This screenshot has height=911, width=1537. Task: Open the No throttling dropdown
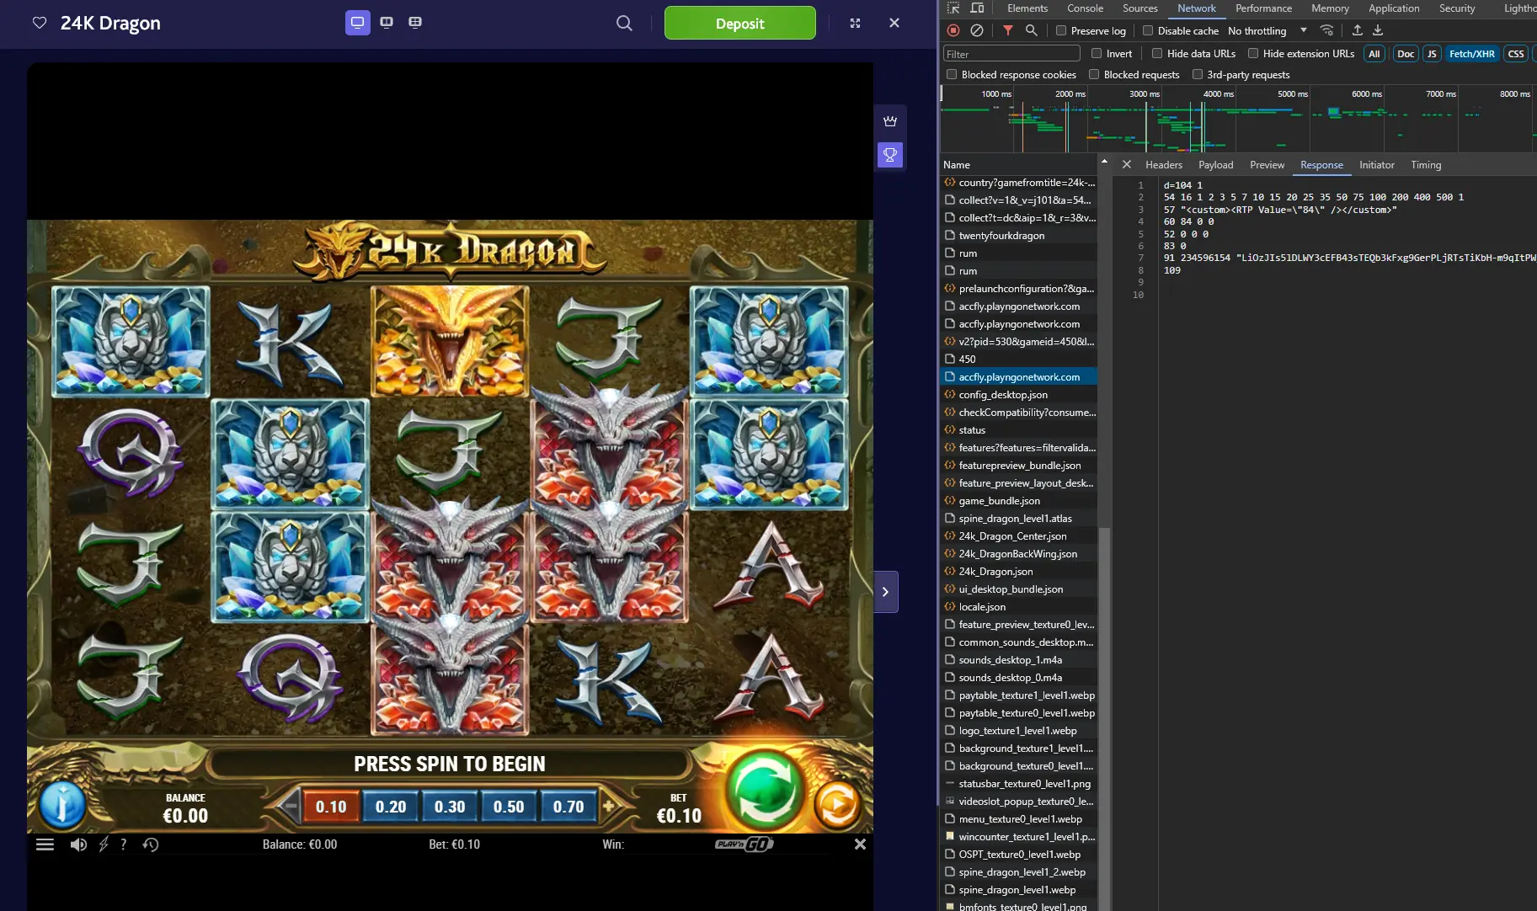coord(1267,30)
